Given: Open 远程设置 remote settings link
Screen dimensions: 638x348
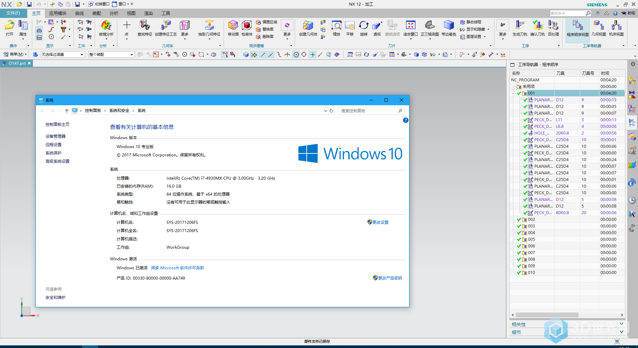Looking at the screenshot, I should pos(53,145).
